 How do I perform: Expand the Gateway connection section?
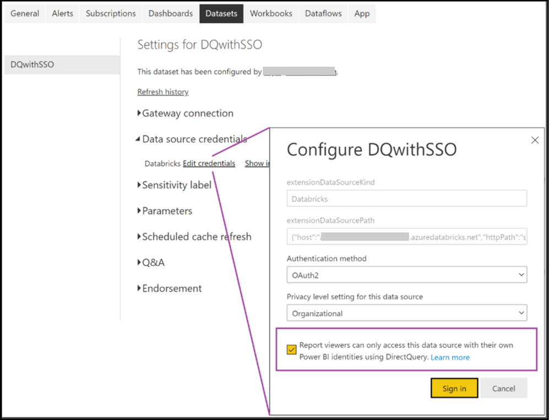pyautogui.click(x=186, y=113)
